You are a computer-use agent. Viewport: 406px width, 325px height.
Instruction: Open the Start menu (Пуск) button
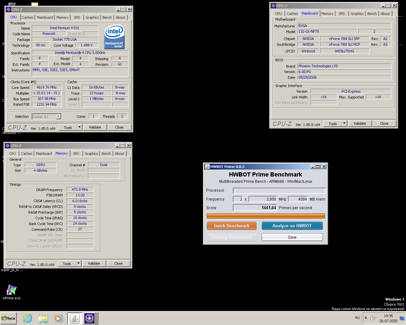[x=9, y=318]
